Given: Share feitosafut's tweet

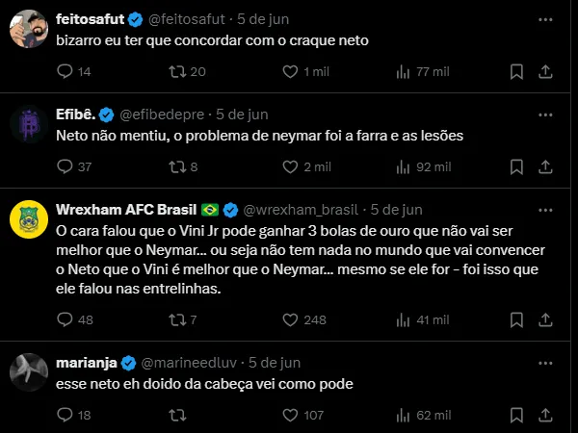Looking at the screenshot, I should coord(545,71).
